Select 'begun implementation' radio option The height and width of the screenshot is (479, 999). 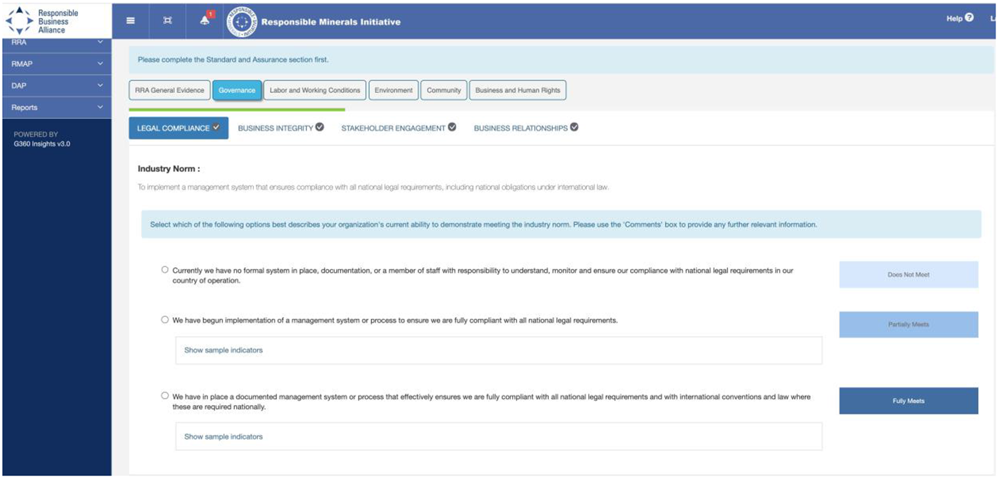click(165, 319)
